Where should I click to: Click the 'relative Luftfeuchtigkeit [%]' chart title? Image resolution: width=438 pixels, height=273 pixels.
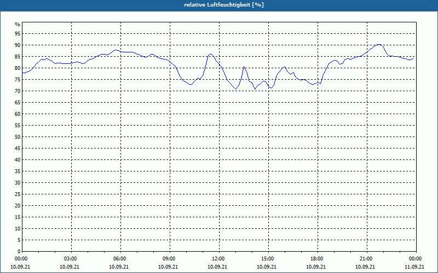[224, 5]
